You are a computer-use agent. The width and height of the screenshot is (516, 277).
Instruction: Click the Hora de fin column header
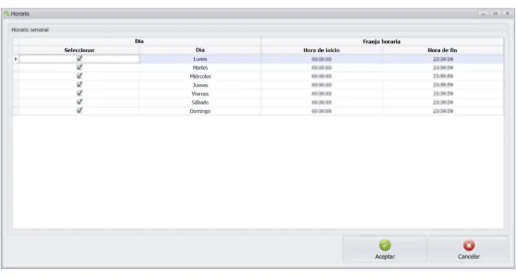(x=442, y=50)
